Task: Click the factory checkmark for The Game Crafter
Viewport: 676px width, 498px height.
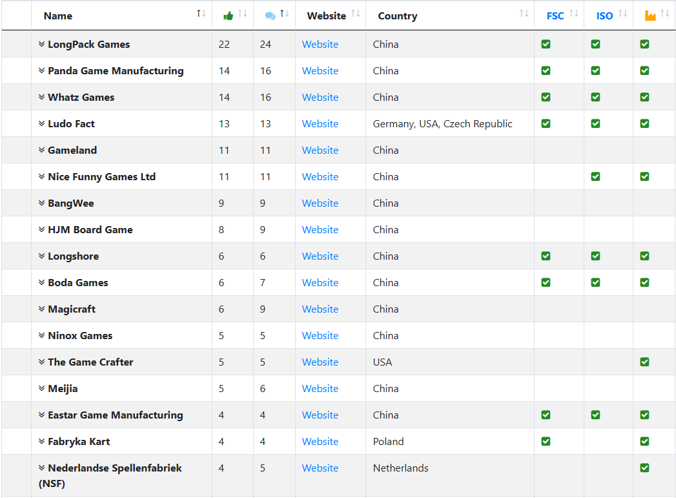Action: pos(644,362)
